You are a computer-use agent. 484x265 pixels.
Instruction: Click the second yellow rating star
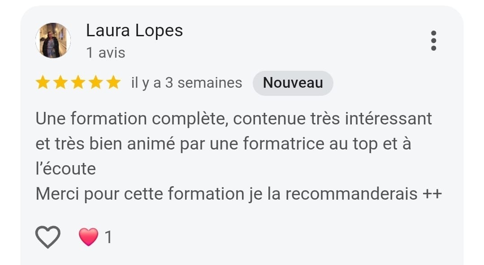pos(60,83)
